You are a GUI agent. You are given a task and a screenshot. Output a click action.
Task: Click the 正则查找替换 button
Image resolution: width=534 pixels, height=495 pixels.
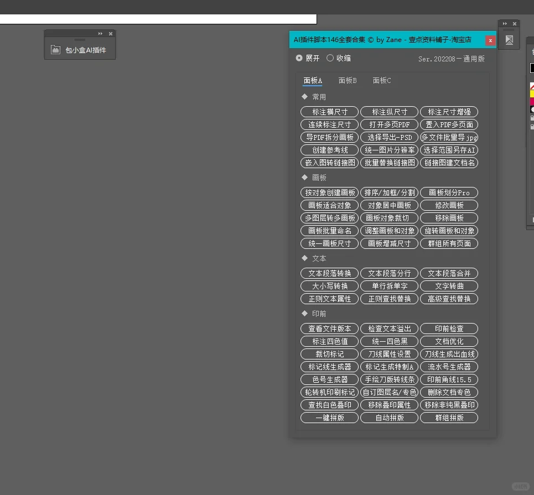[x=389, y=299]
